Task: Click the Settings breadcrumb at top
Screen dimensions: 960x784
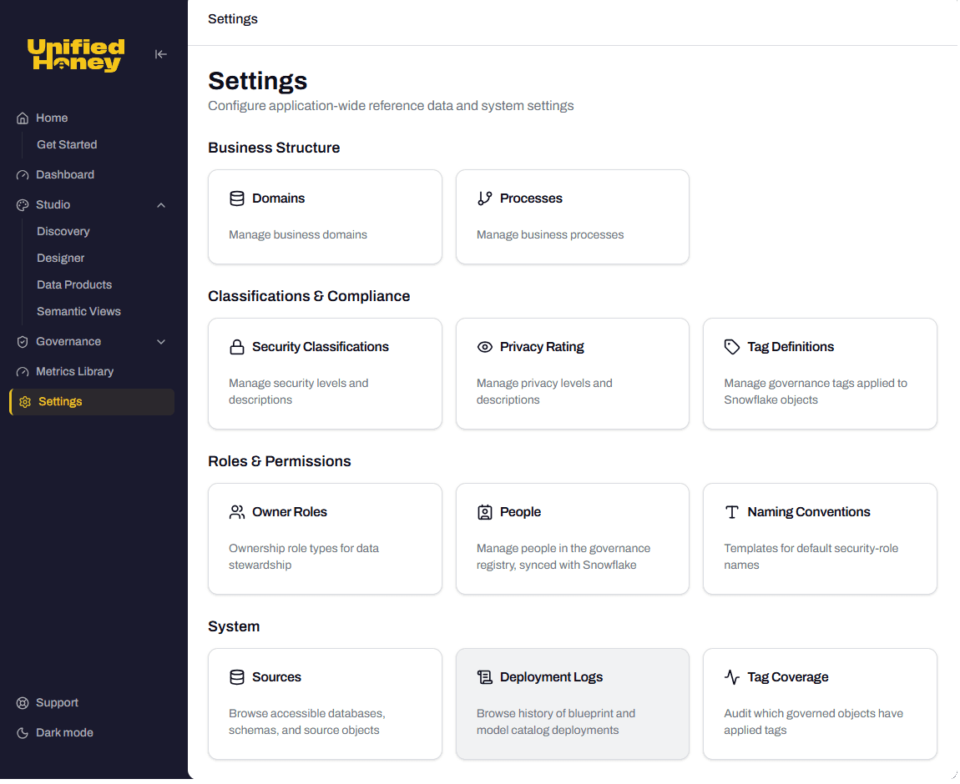Action: point(233,19)
